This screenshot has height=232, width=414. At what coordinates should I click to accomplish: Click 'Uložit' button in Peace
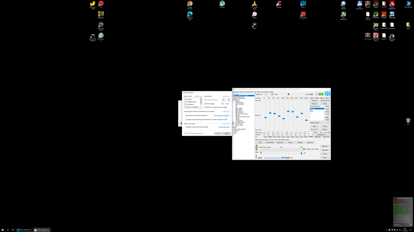pyautogui.click(x=260, y=142)
